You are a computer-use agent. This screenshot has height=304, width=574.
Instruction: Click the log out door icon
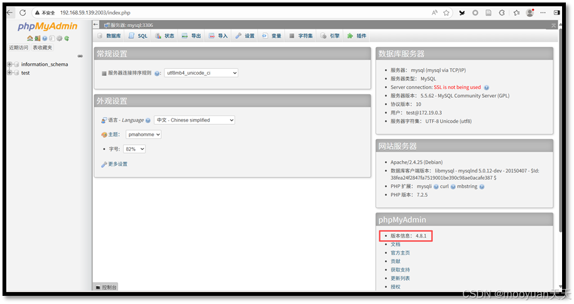(x=37, y=38)
